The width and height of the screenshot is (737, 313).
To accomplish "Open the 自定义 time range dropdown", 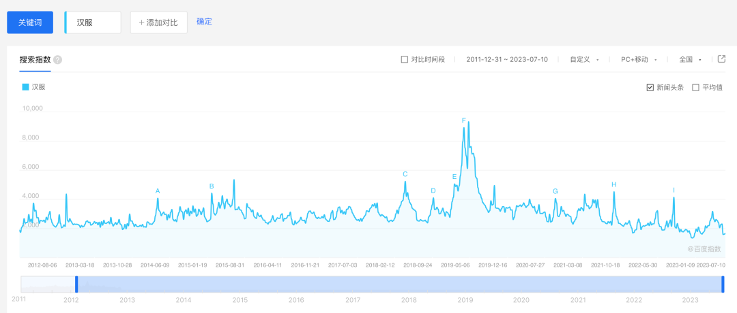I will [x=584, y=60].
